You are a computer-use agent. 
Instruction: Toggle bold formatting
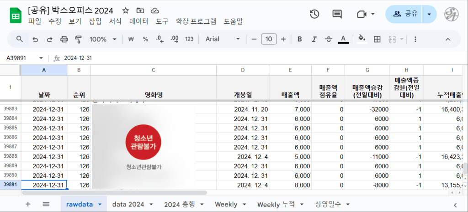(x=300, y=39)
